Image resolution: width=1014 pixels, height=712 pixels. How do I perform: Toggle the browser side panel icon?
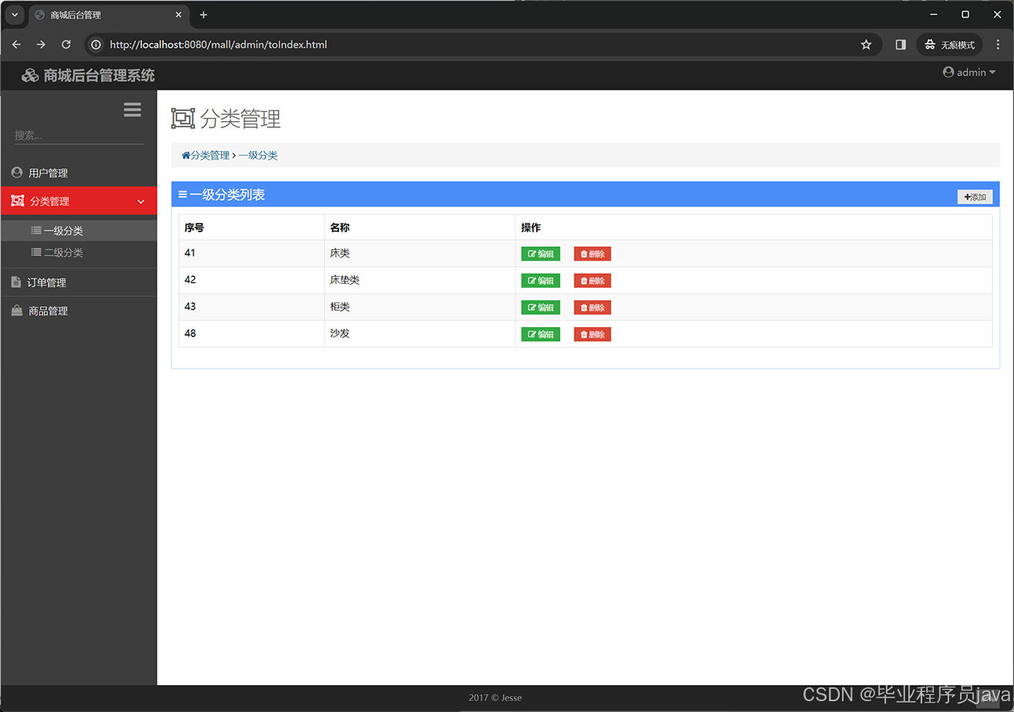[901, 45]
